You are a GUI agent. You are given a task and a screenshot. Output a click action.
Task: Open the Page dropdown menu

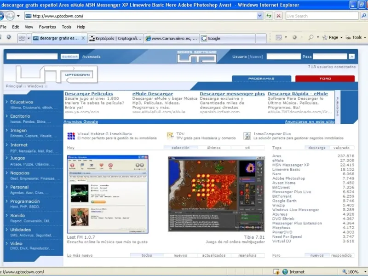tap(334, 38)
